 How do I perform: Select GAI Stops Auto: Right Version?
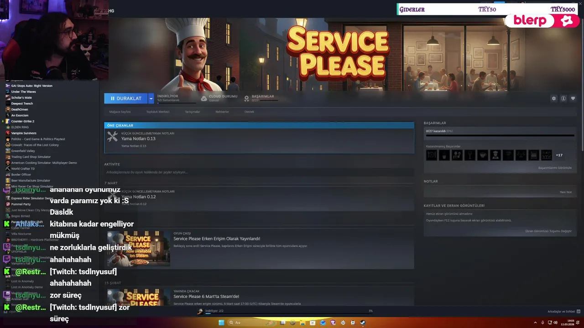(x=31, y=86)
